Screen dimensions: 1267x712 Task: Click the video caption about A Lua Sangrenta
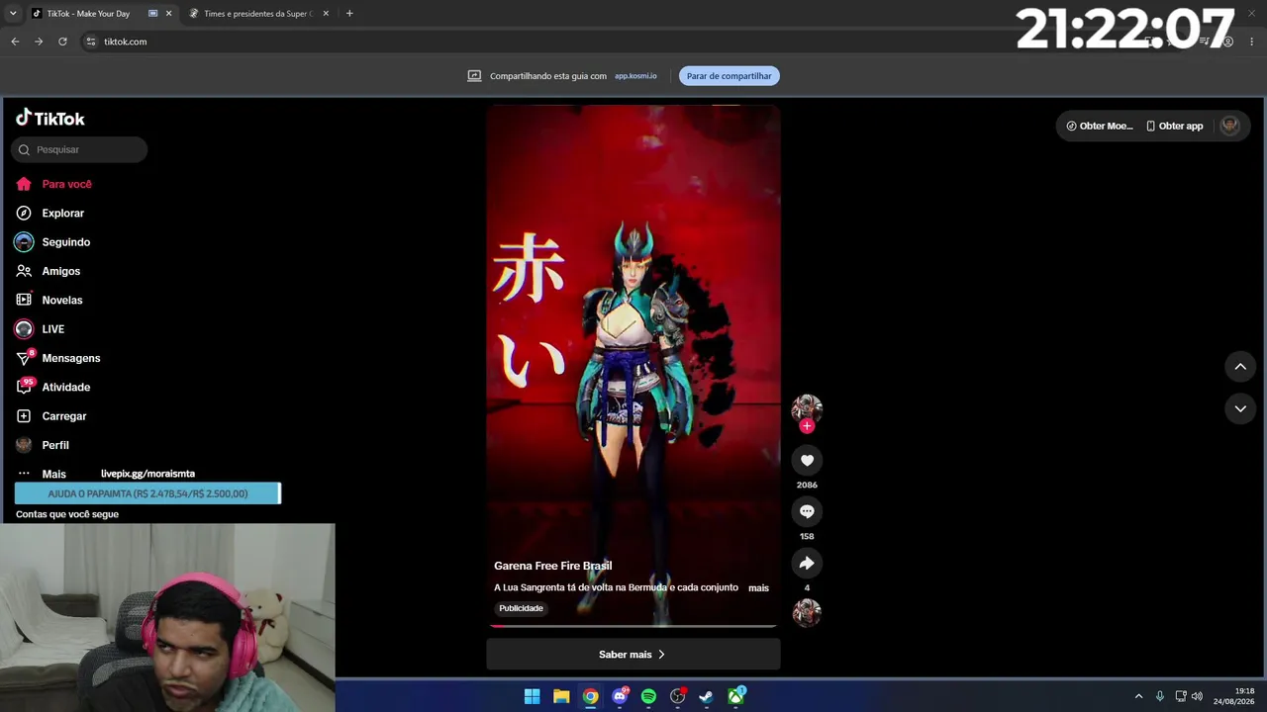pos(616,587)
